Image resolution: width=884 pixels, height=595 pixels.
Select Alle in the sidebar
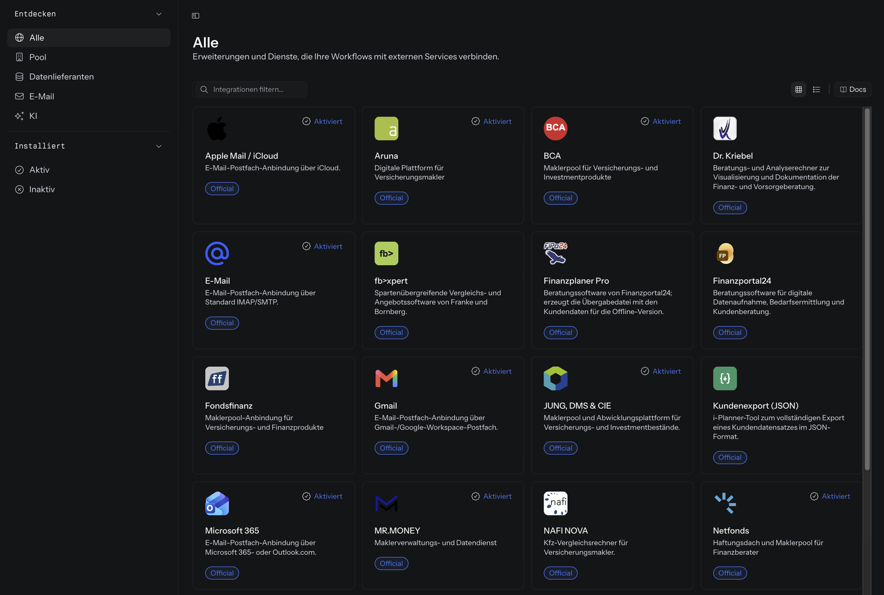click(x=88, y=38)
